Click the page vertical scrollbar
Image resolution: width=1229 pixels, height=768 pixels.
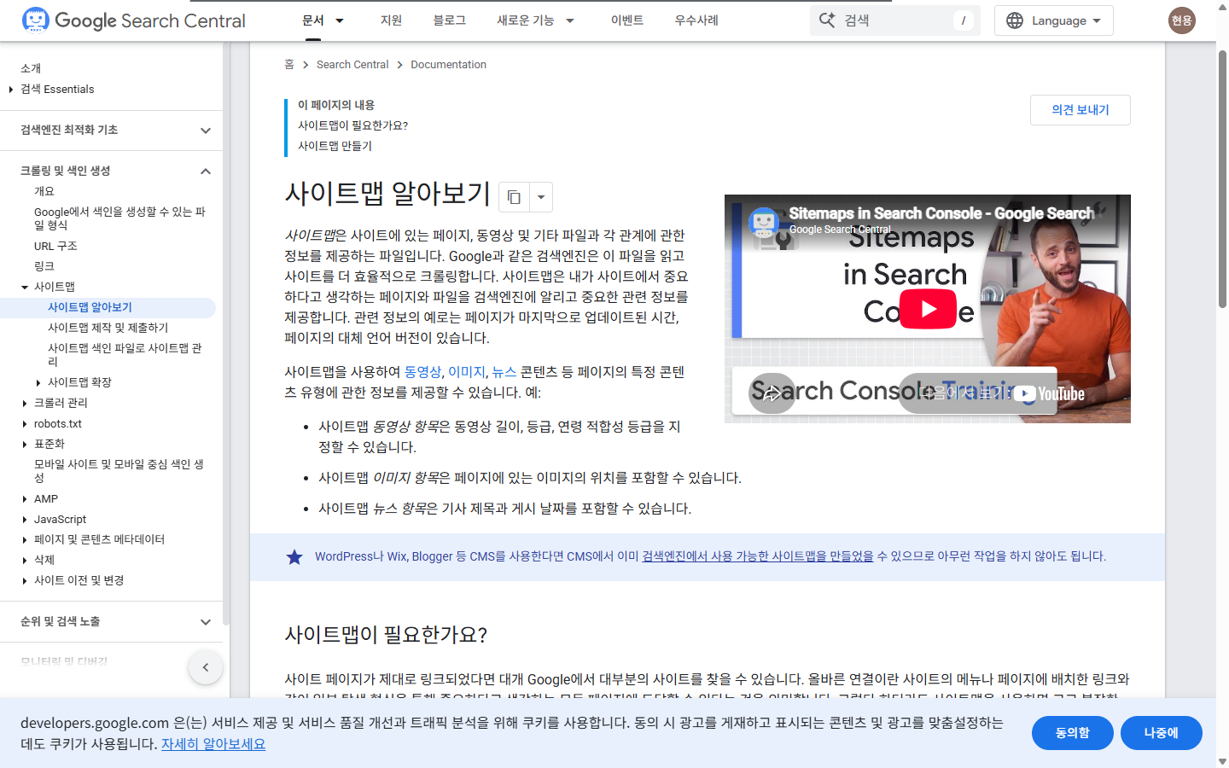[x=1222, y=179]
